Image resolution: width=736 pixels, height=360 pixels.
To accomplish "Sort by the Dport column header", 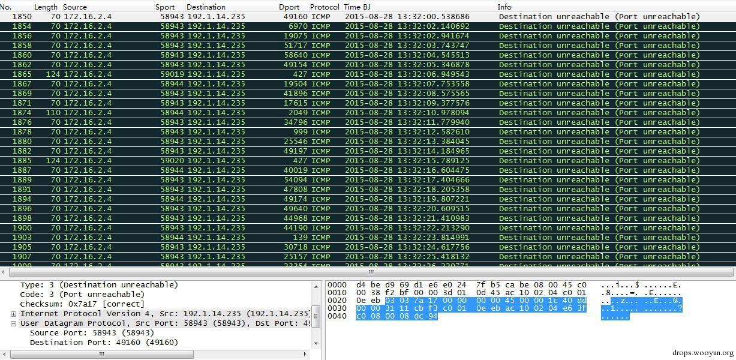I will [x=289, y=7].
